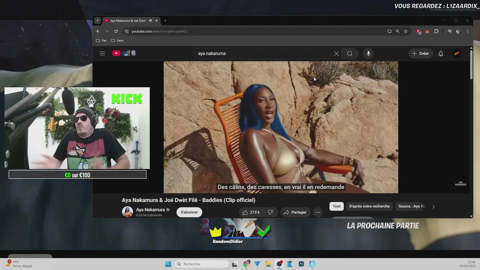Viewport: 480px width, 270px height.
Task: Open the Extensions puzzle menu
Action: click(436, 31)
